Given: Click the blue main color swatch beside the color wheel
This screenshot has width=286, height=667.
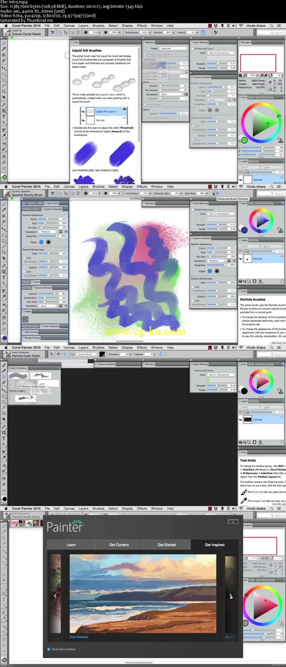Looking at the screenshot, I should [x=244, y=230].
